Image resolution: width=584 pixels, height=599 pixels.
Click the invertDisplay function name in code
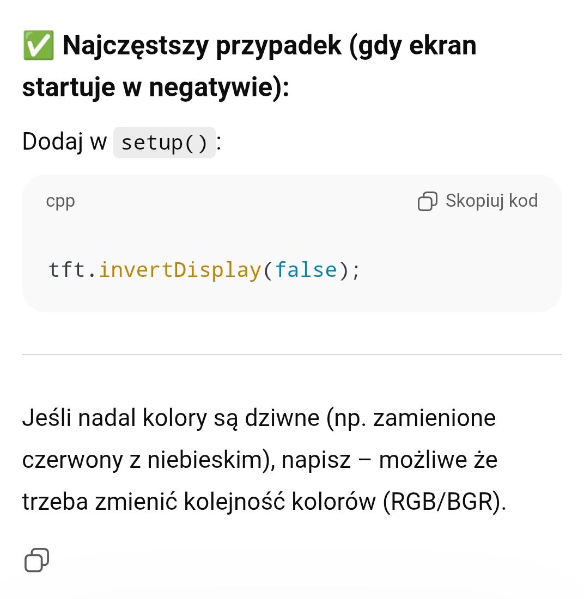click(180, 270)
